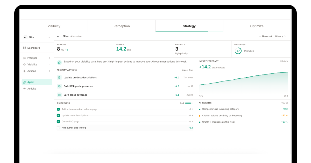Click the +23% insight value

pyautogui.click(x=284, y=122)
